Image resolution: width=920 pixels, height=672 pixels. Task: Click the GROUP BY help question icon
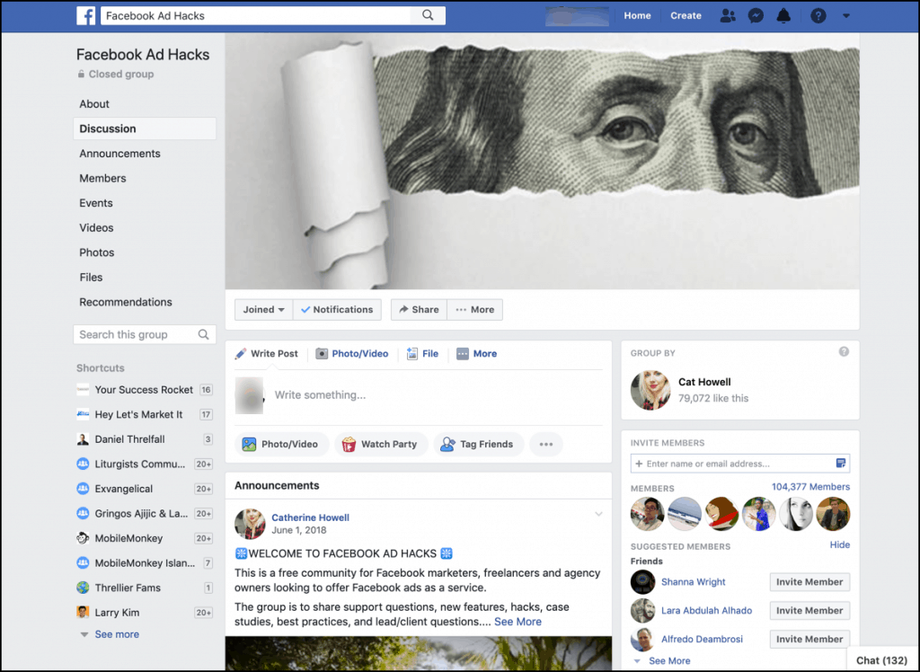click(844, 351)
